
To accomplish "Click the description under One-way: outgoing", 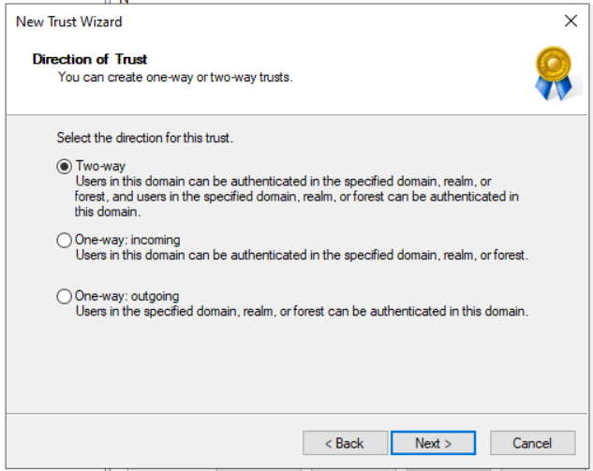I will coord(302,311).
